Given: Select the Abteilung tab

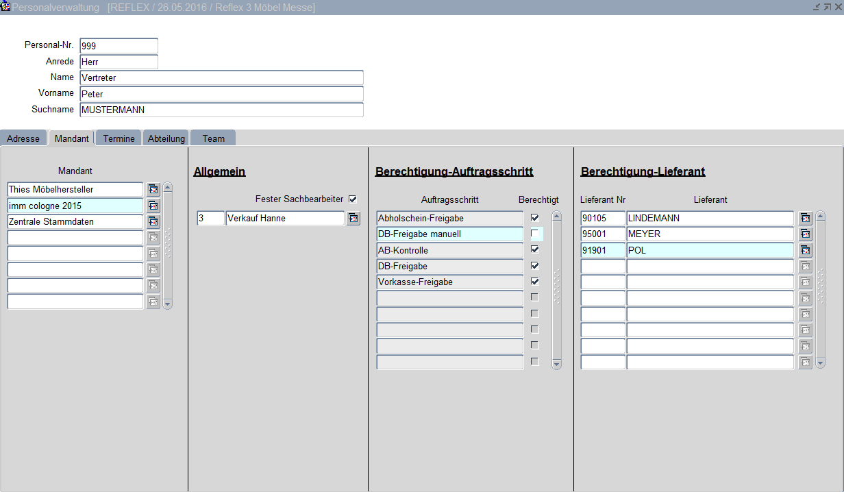Looking at the screenshot, I should point(166,138).
